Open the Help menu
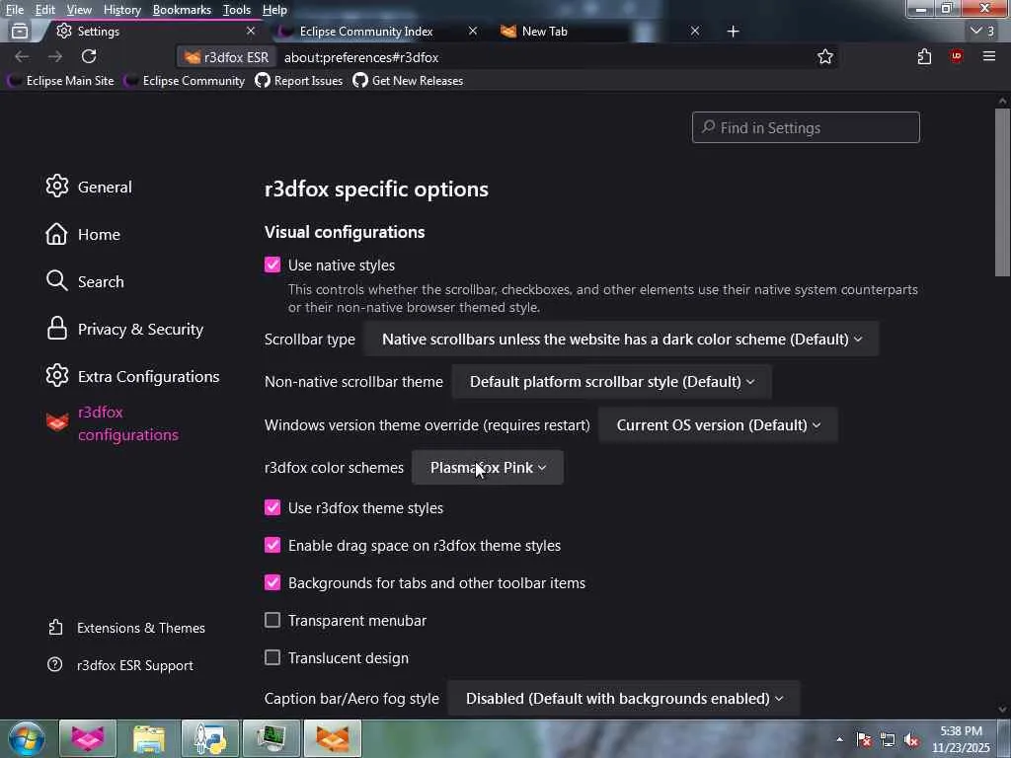Screen dimensions: 1011x758 tap(274, 10)
